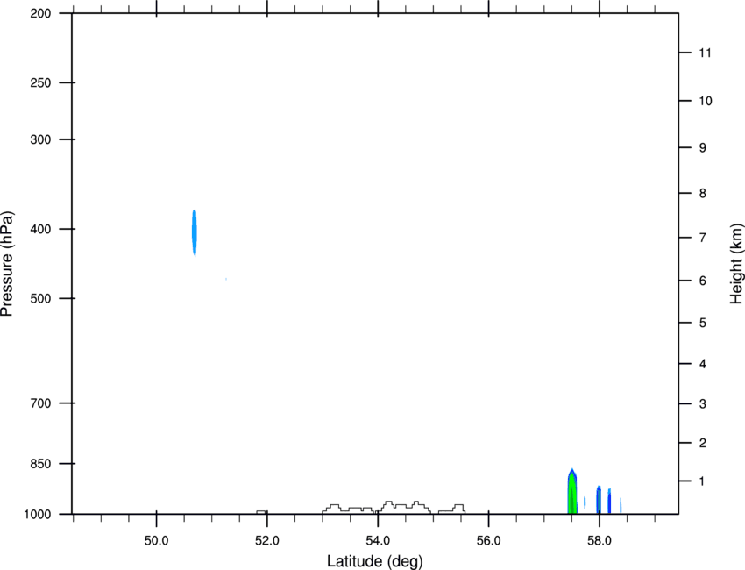745x570 pixels.
Task: Click the 1000 pressure axis label
Action: (x=38, y=515)
